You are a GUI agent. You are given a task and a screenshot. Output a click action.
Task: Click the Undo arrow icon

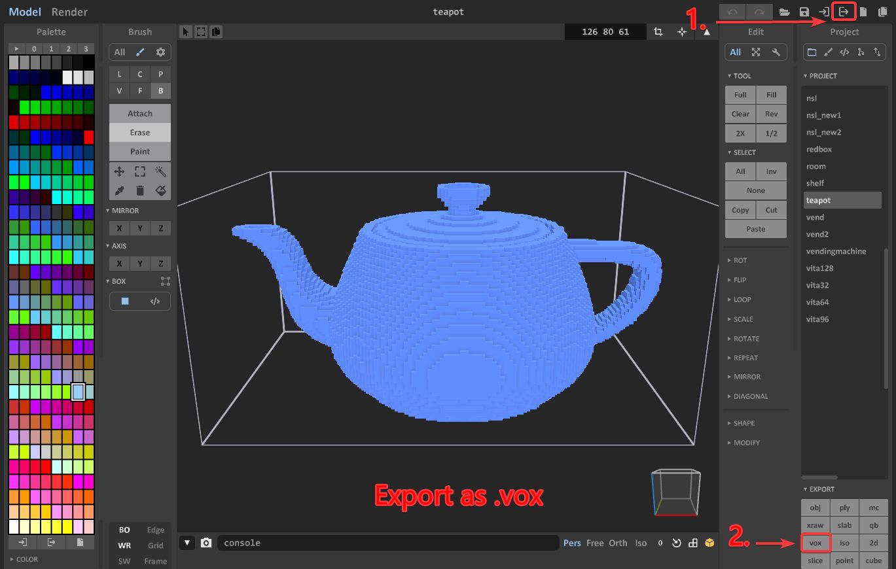pos(732,11)
